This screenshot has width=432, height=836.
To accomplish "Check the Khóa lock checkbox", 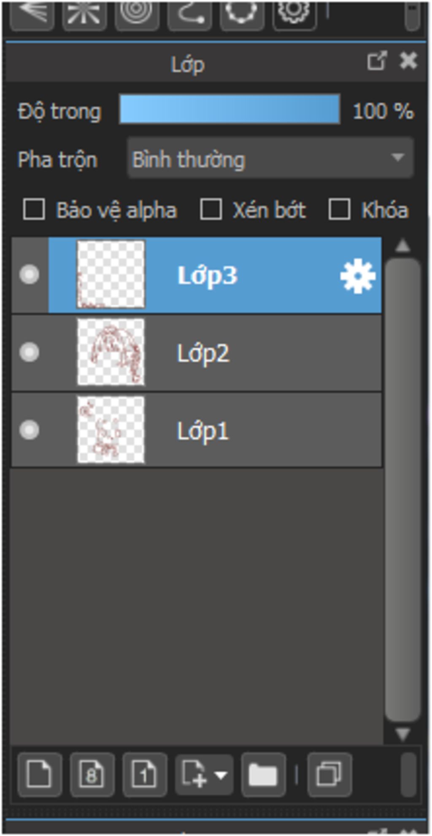I will click(x=339, y=210).
